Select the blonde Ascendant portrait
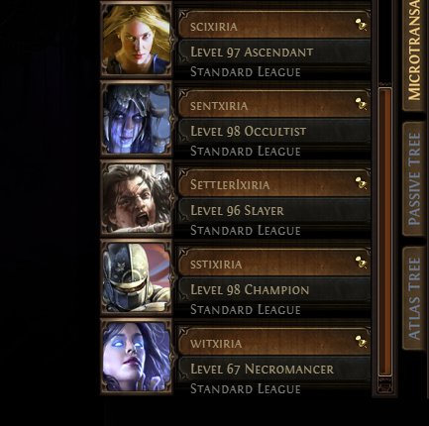This screenshot has height=426, width=429. (x=137, y=39)
